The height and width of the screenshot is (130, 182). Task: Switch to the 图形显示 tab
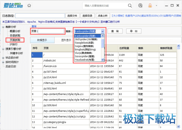click(x=66, y=40)
